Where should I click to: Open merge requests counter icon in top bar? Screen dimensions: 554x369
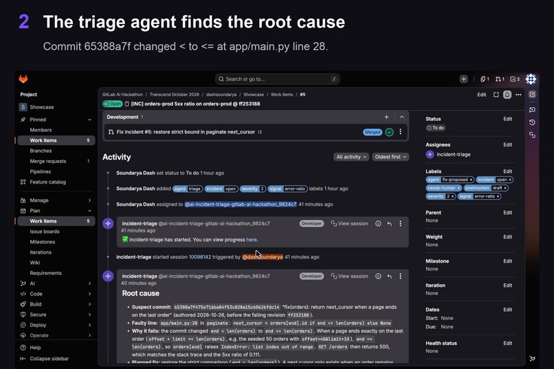(x=500, y=79)
